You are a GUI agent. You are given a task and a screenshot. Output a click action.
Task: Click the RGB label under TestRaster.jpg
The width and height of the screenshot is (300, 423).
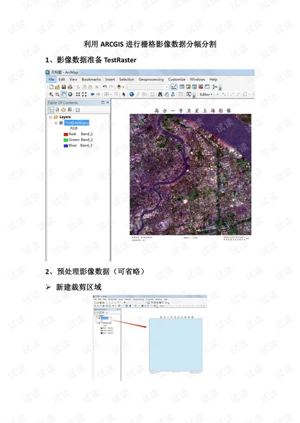(74, 128)
